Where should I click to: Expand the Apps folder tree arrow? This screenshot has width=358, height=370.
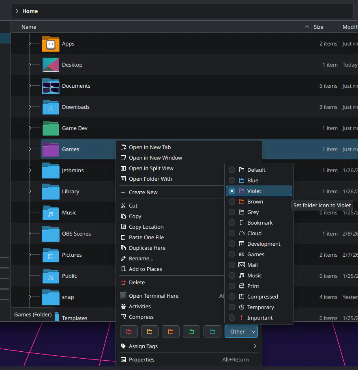[x=30, y=43]
